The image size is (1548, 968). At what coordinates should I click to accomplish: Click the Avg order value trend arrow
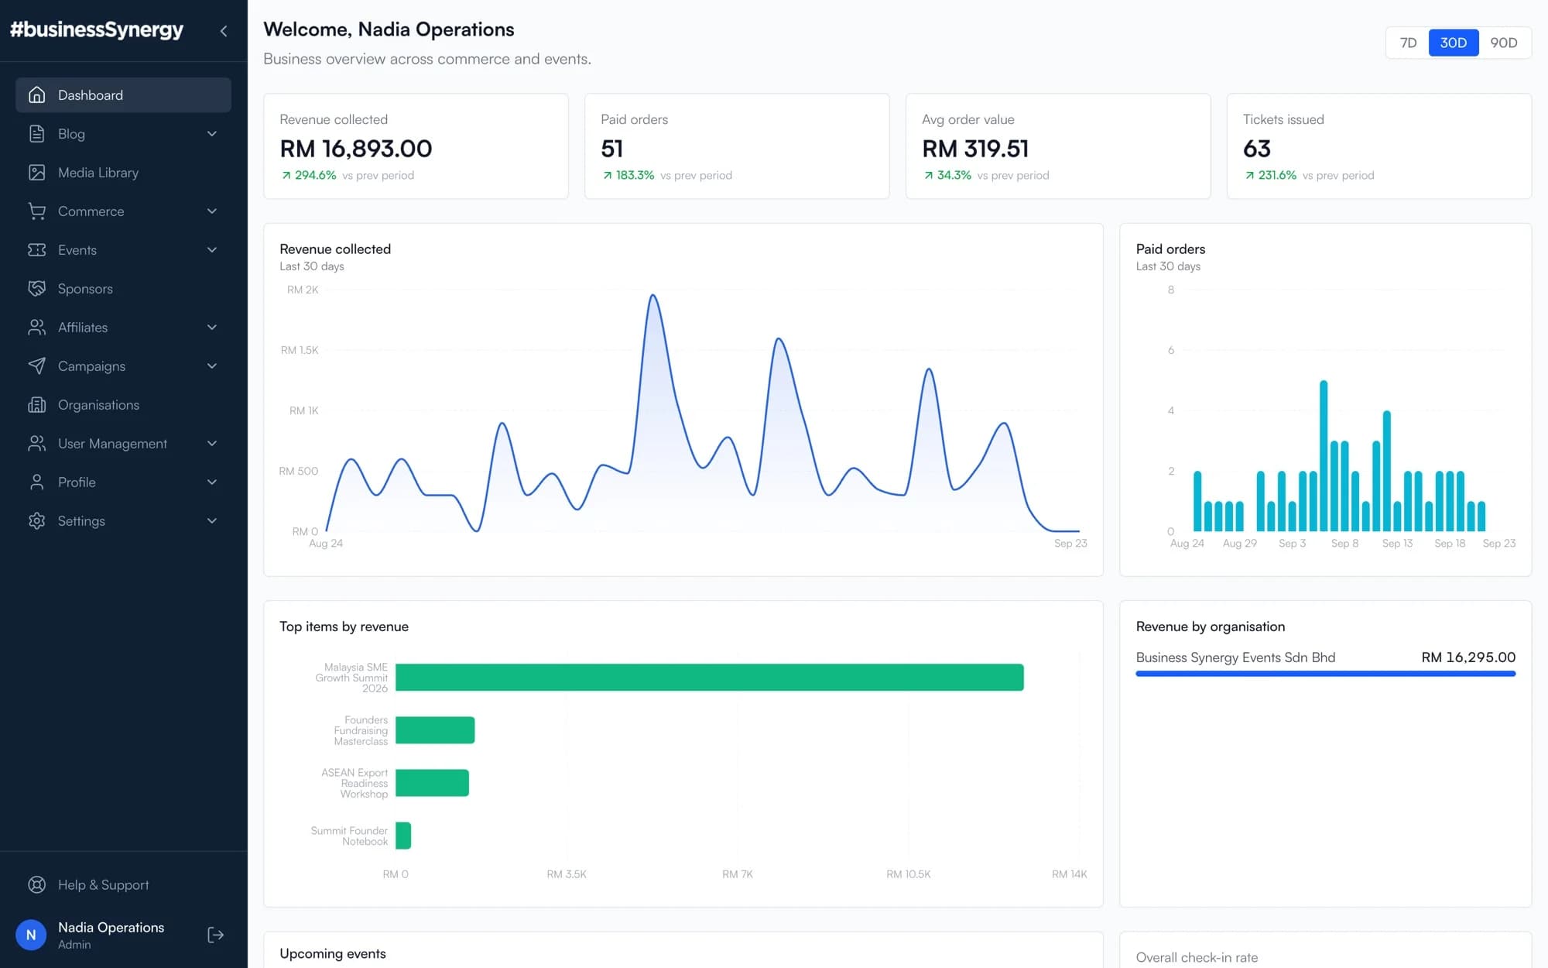click(x=929, y=175)
